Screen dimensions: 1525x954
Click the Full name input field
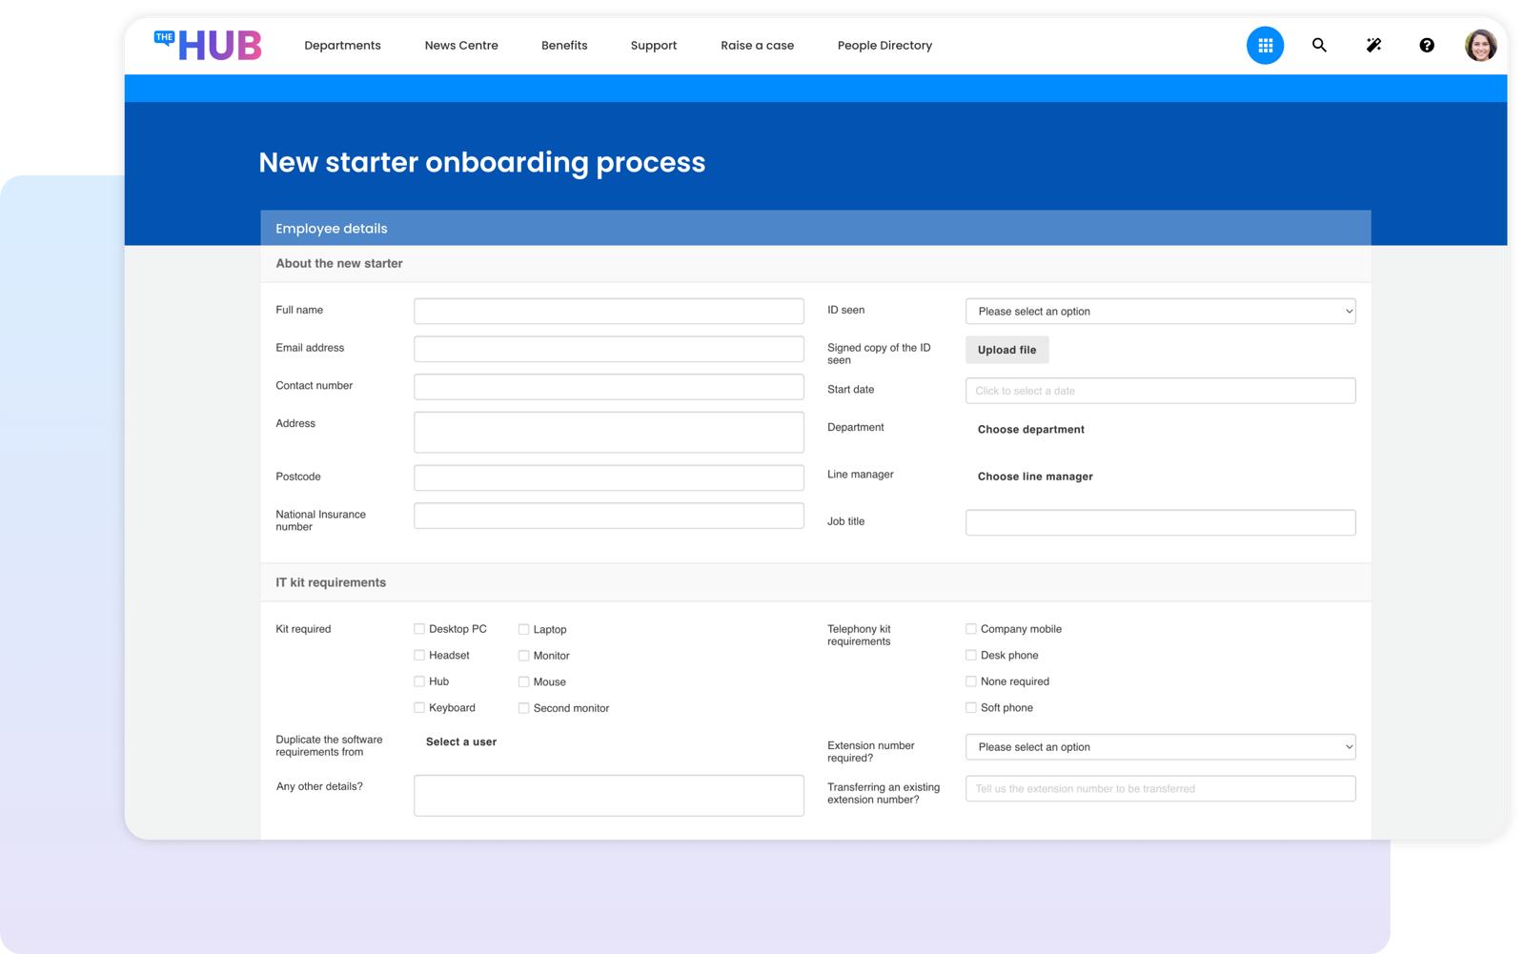pos(609,311)
